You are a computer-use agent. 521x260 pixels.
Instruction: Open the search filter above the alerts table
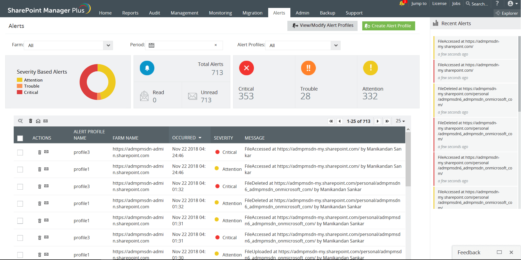tap(20, 121)
